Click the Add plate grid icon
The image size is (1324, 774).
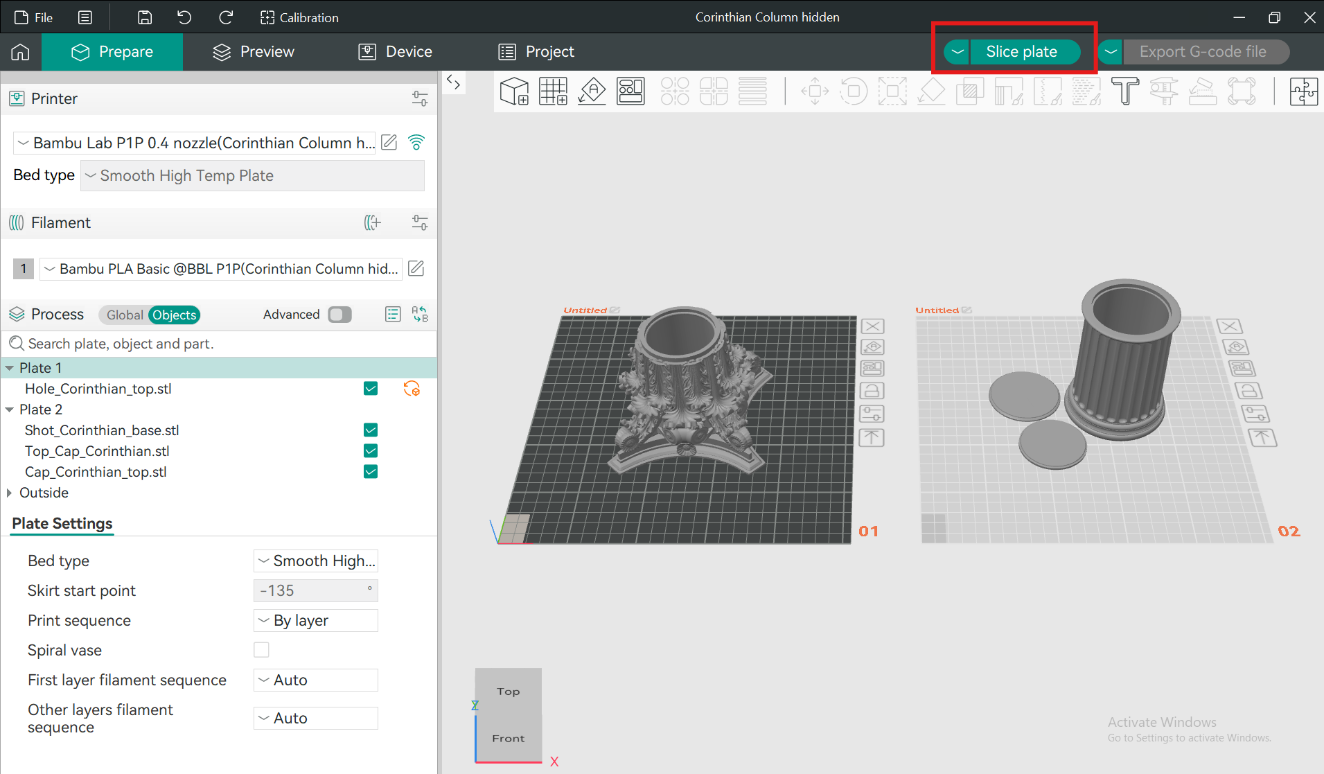pos(553,91)
